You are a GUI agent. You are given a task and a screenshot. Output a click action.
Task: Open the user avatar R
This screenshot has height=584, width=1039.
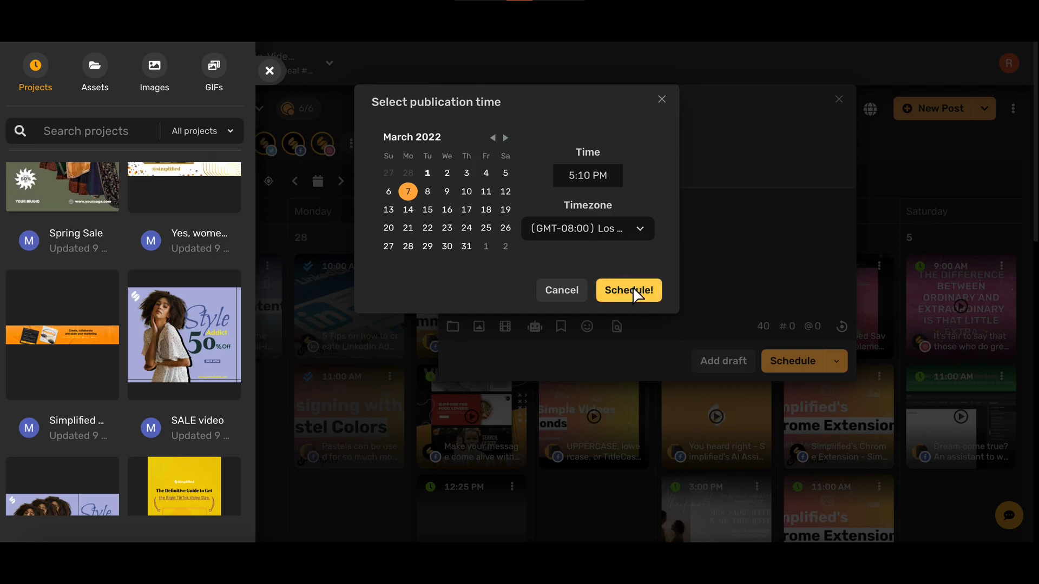click(x=1009, y=63)
